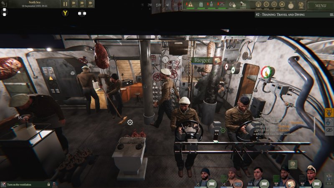
Task: Open the fuel canister status icon
Action: point(201,4)
